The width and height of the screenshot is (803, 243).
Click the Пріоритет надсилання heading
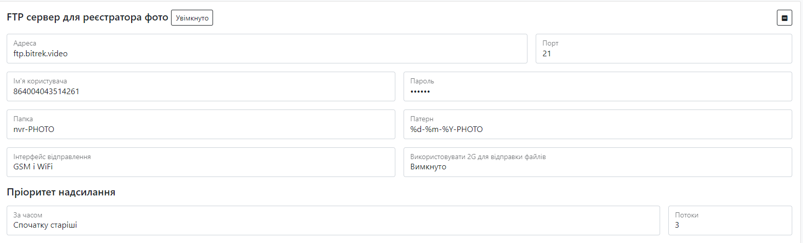point(61,192)
